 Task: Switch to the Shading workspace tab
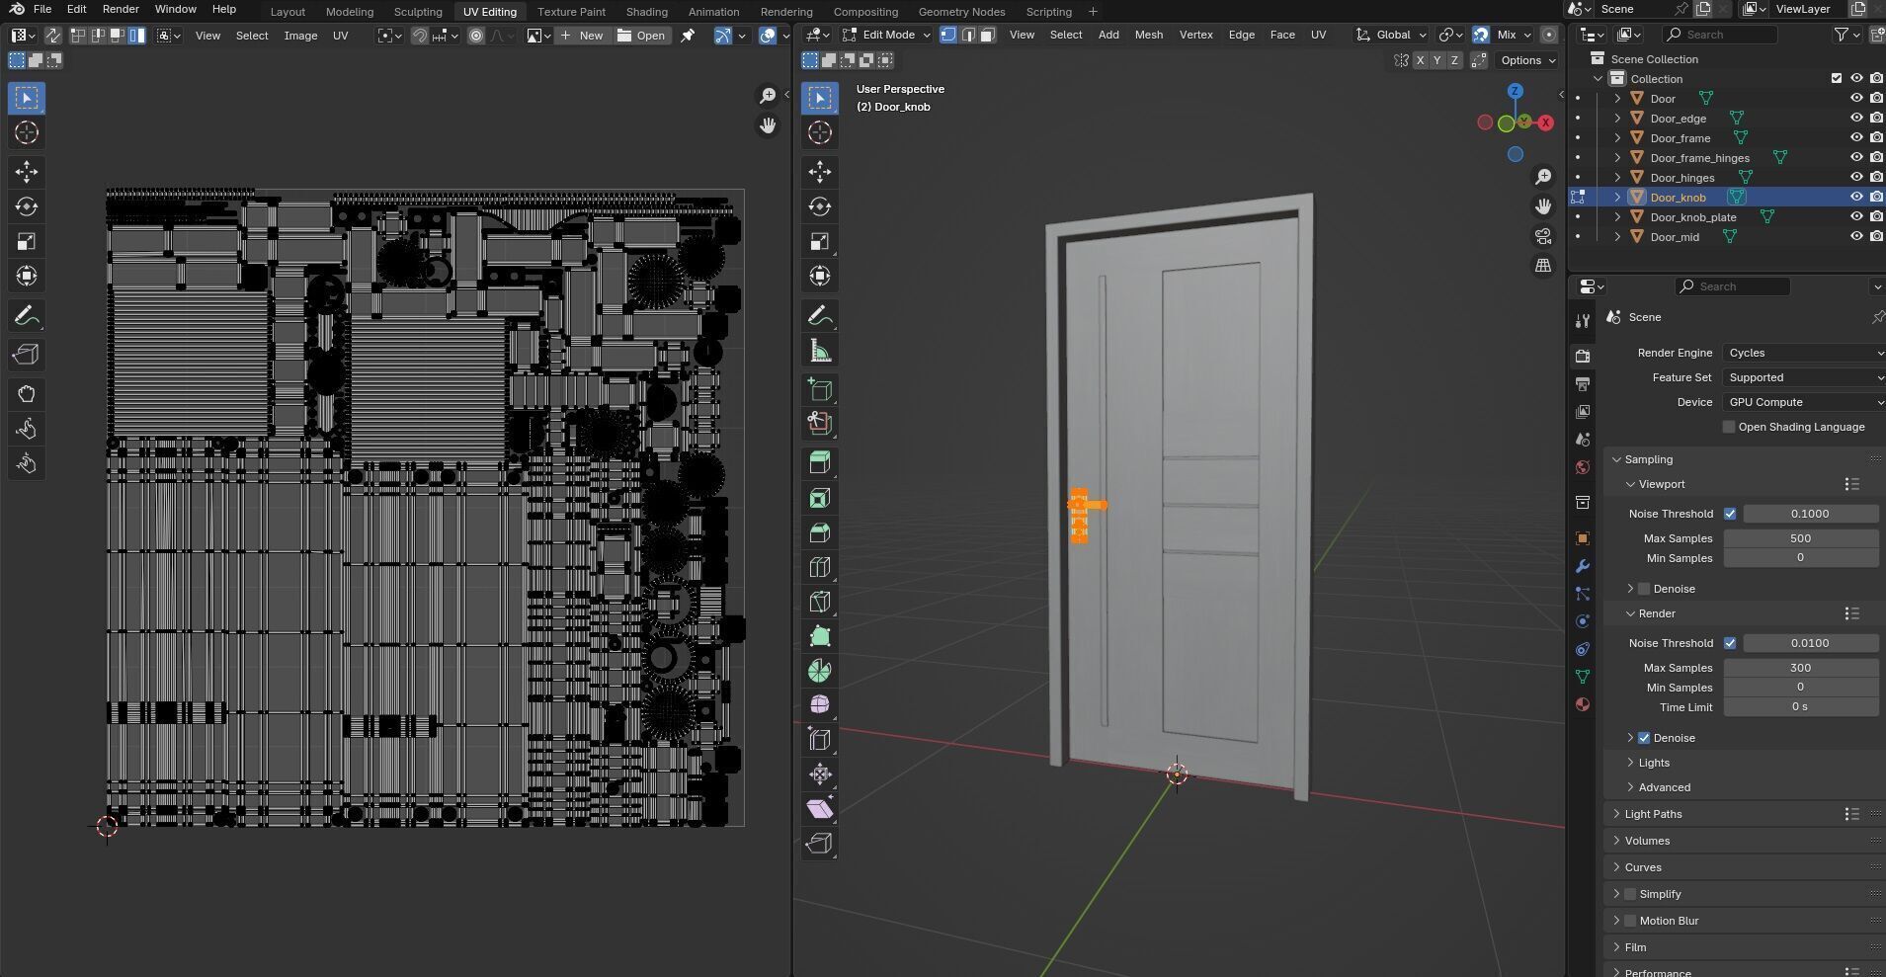point(646,12)
